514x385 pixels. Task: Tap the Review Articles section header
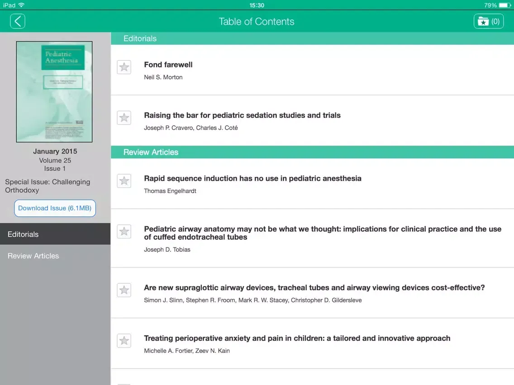click(151, 152)
